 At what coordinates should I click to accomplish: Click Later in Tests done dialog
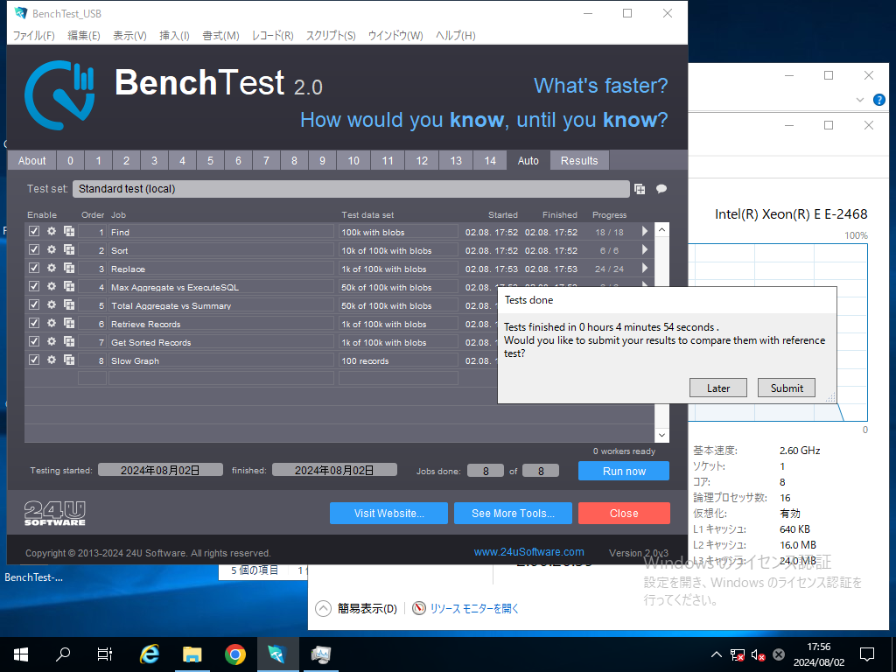[718, 388]
